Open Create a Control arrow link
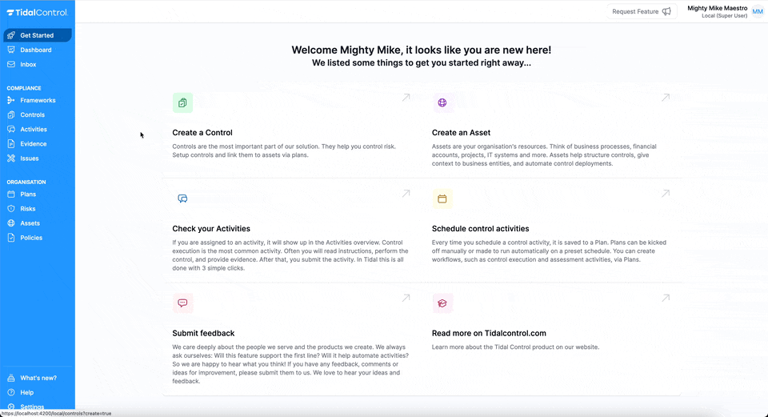This screenshot has width=768, height=417. pos(406,98)
